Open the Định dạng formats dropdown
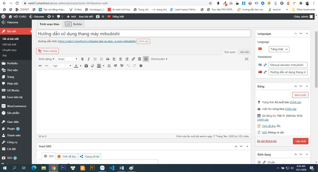Screen dimensions: 318x172 [x=46, y=59]
